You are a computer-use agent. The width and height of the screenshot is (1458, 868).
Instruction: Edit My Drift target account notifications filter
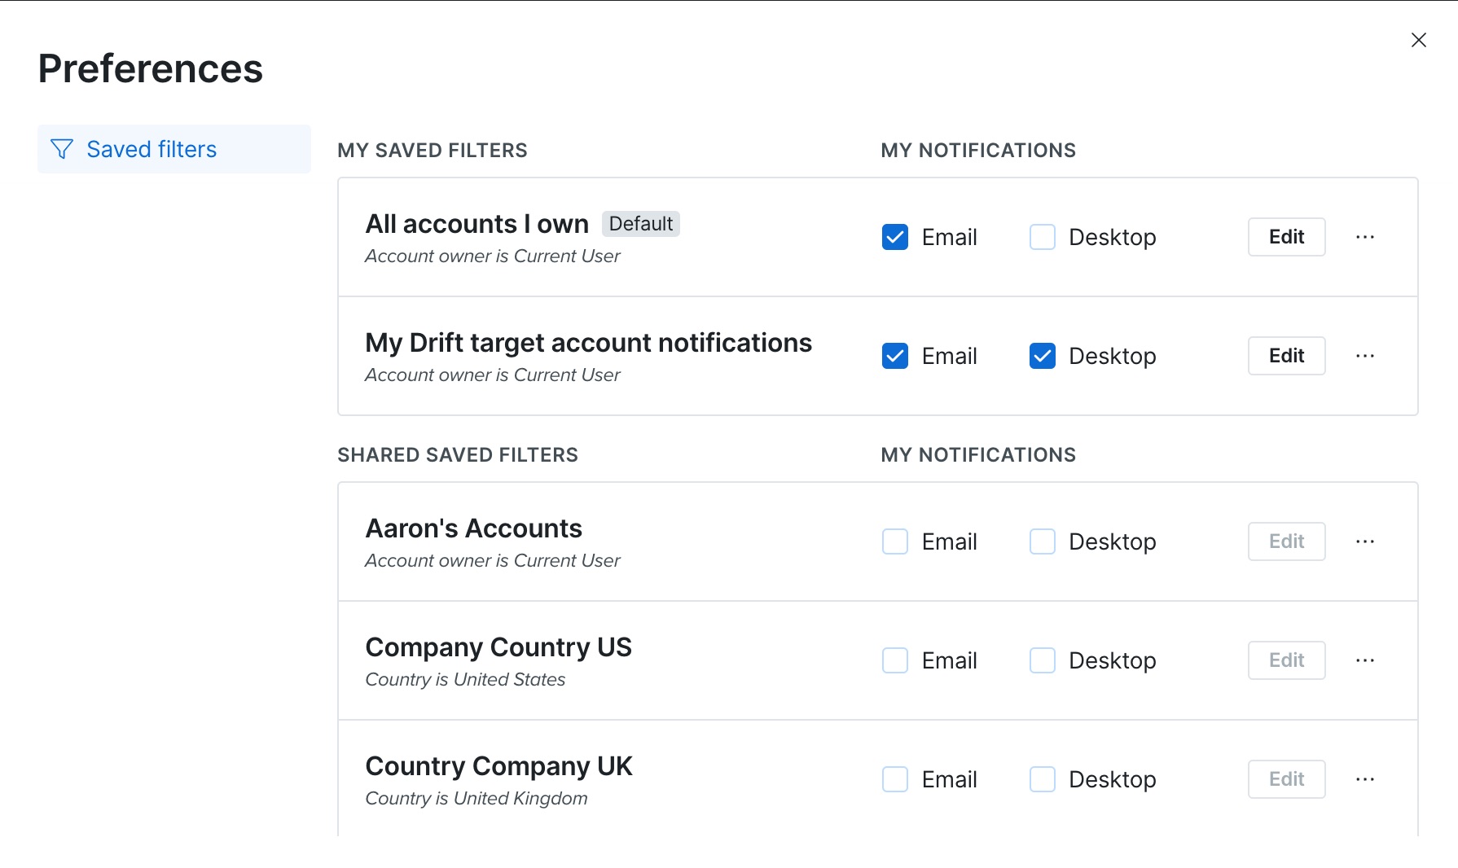[1286, 356]
